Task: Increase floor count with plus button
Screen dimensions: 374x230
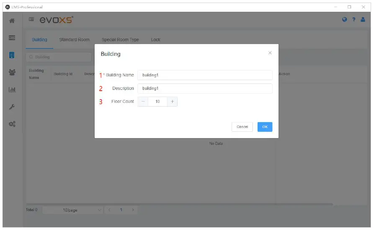Action: 172,102
